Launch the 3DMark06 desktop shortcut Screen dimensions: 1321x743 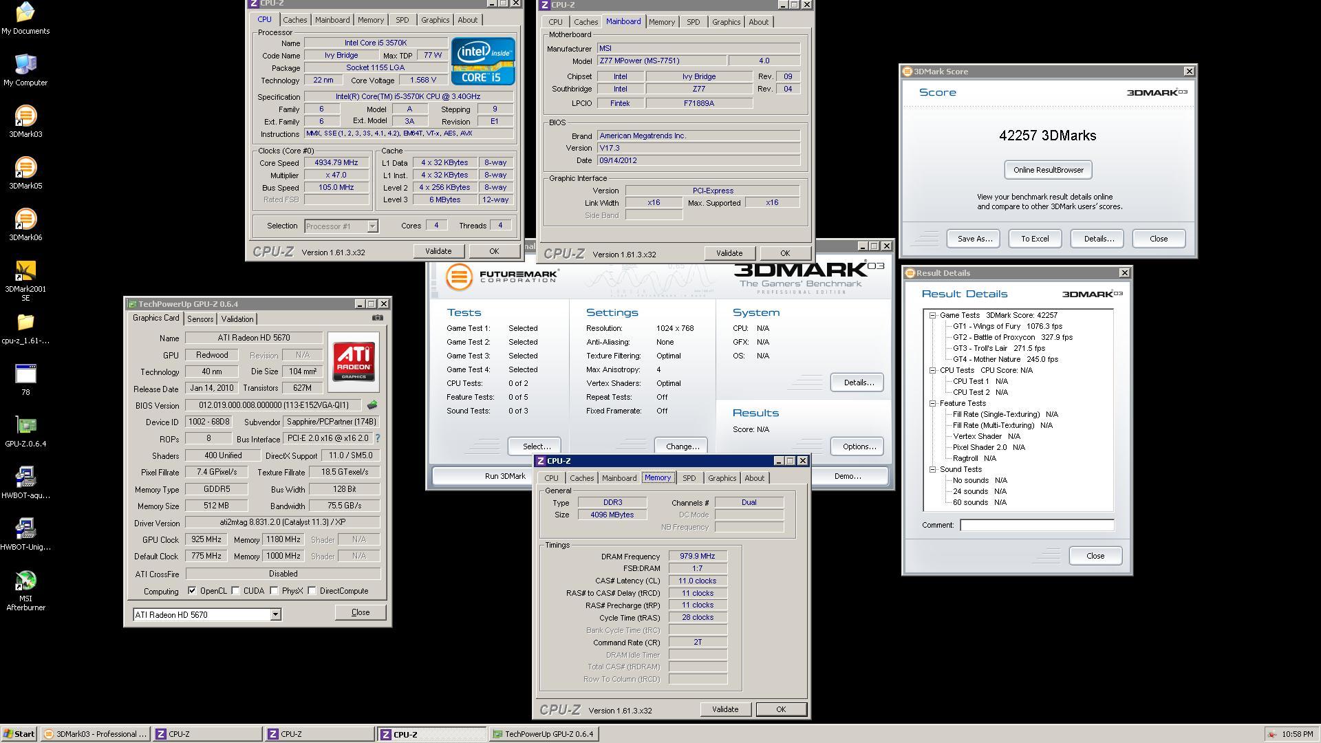coord(25,224)
